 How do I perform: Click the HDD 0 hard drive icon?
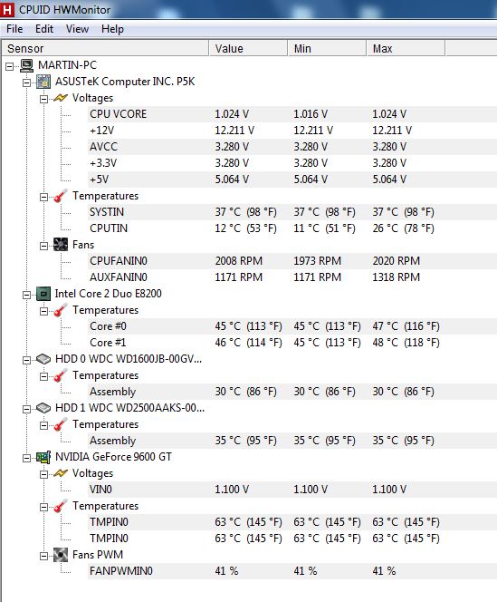pyautogui.click(x=43, y=359)
